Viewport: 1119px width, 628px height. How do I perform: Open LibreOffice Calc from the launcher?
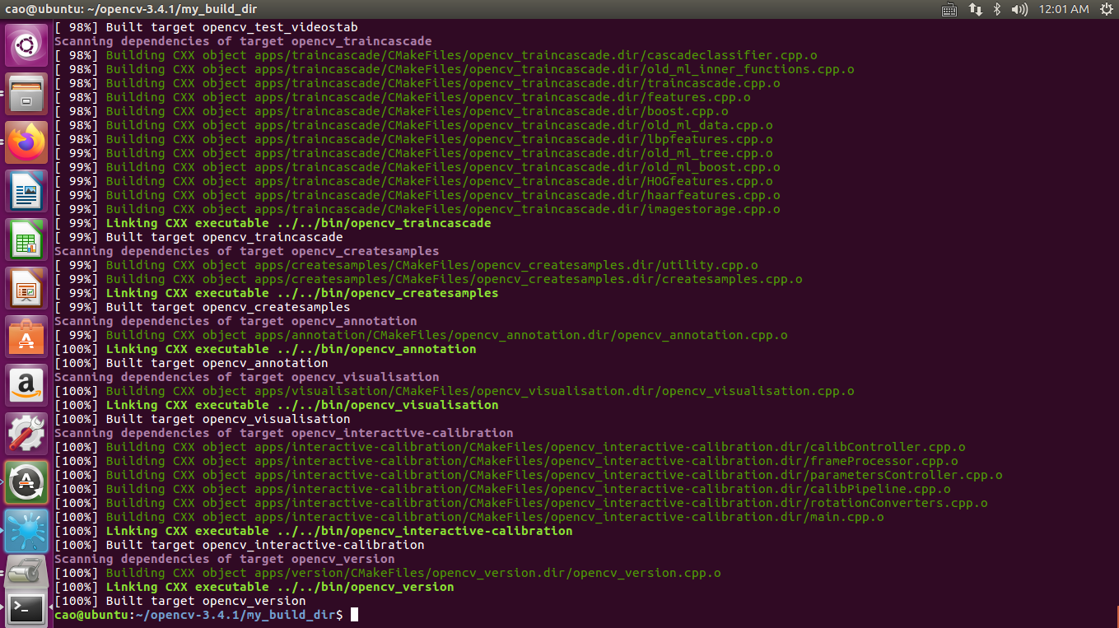26,240
